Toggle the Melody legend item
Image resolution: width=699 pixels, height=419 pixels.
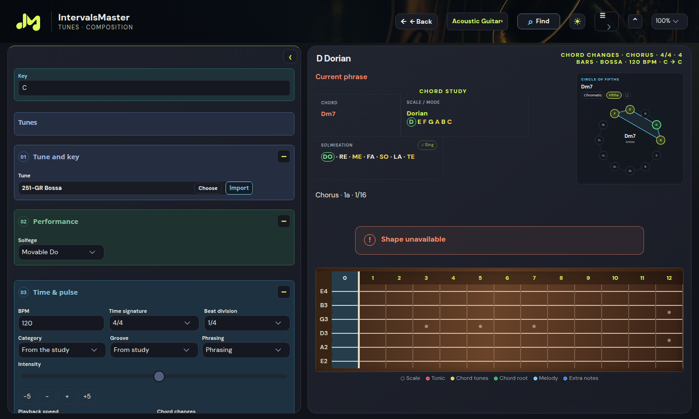546,378
